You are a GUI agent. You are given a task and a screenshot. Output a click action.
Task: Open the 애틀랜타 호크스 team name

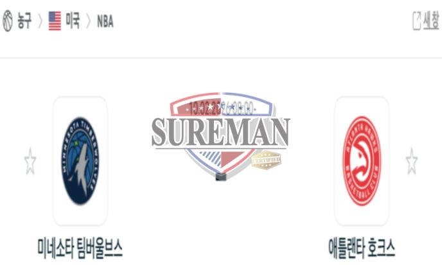point(362,248)
